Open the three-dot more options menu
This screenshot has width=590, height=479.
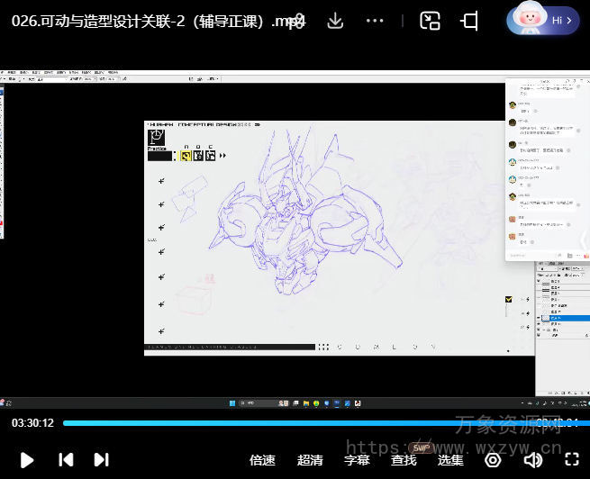point(376,21)
